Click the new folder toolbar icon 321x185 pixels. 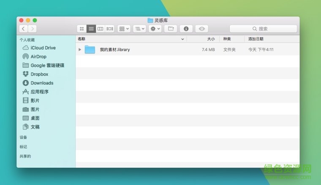170,29
